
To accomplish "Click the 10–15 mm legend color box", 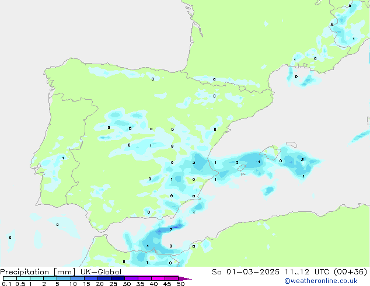I will [x=77, y=278].
